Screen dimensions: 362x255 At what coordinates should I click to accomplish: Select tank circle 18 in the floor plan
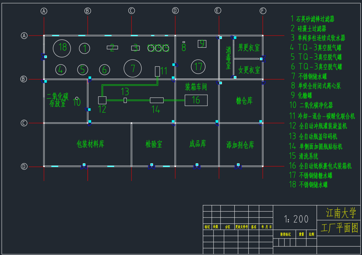62,48
